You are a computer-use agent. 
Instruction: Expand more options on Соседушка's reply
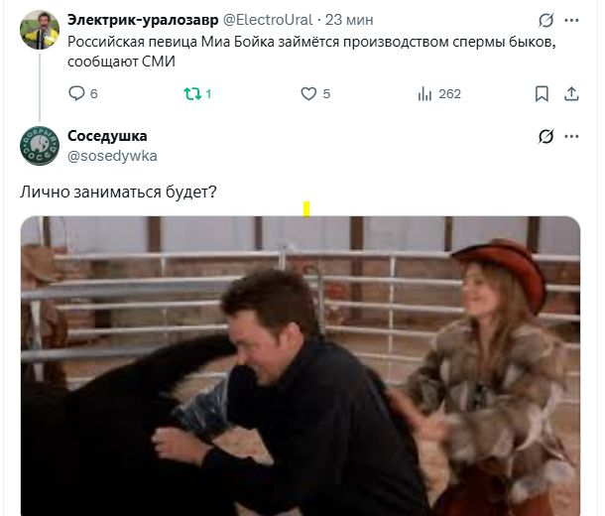coord(571,136)
